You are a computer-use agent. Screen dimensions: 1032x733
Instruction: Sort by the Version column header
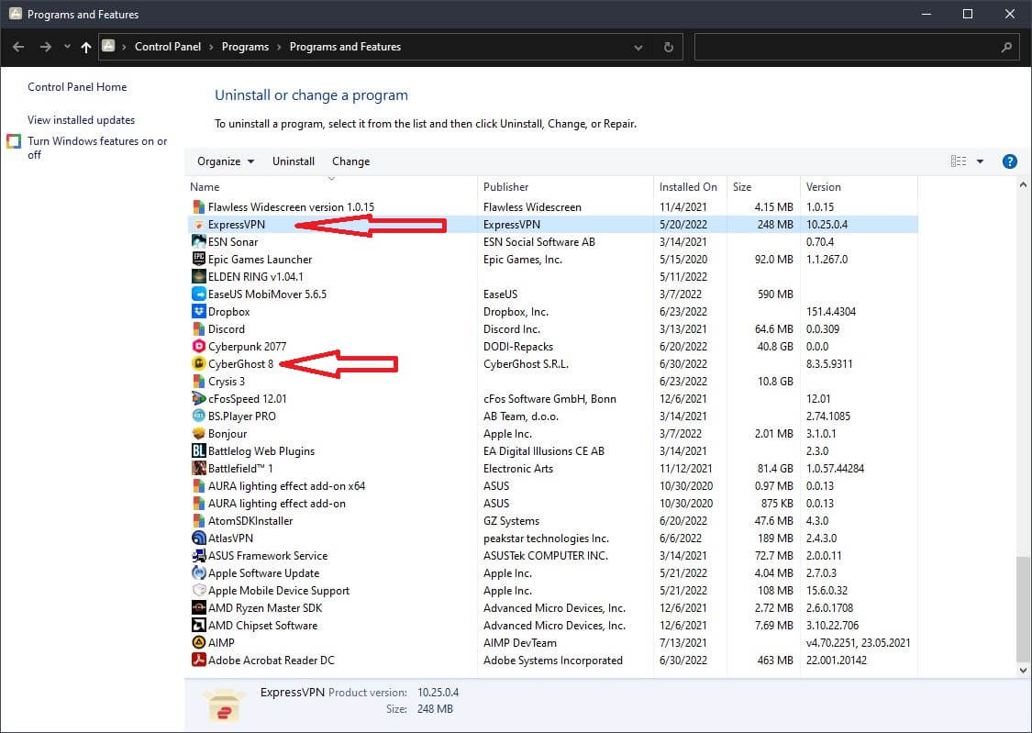[859, 187]
